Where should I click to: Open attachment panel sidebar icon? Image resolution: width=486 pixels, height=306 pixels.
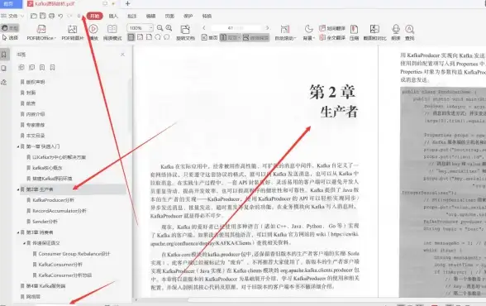(4, 82)
